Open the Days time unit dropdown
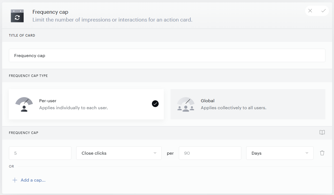334x195 pixels. 280,153
